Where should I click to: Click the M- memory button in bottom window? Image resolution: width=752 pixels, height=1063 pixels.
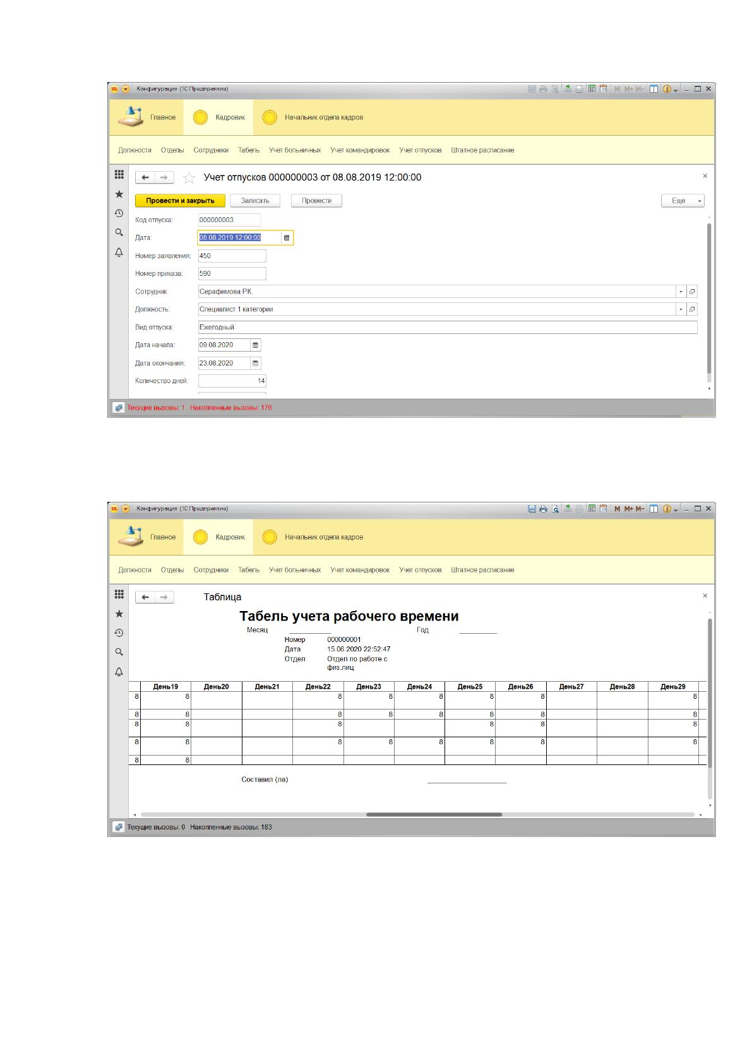[x=640, y=509]
